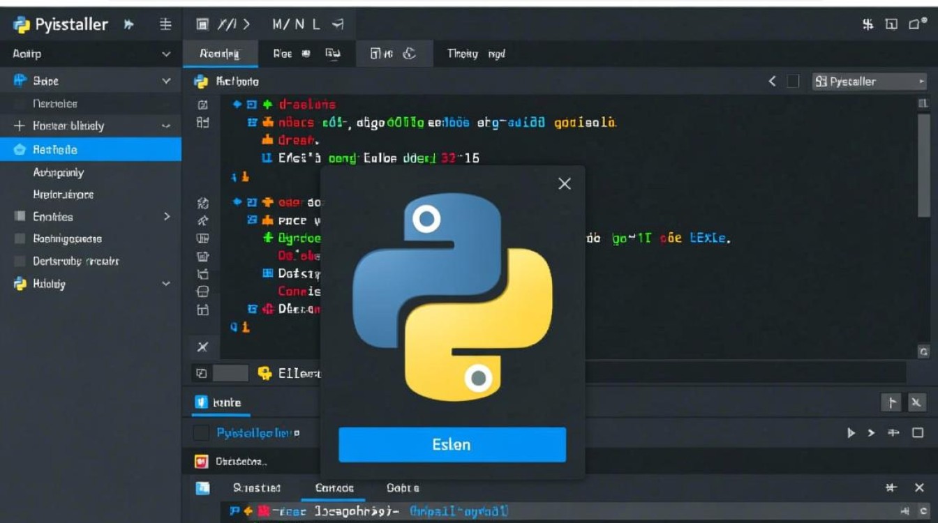Screen dimensions: 938x523
Task: Click the Python file icon beside Rcfborio
Action: coord(201,82)
